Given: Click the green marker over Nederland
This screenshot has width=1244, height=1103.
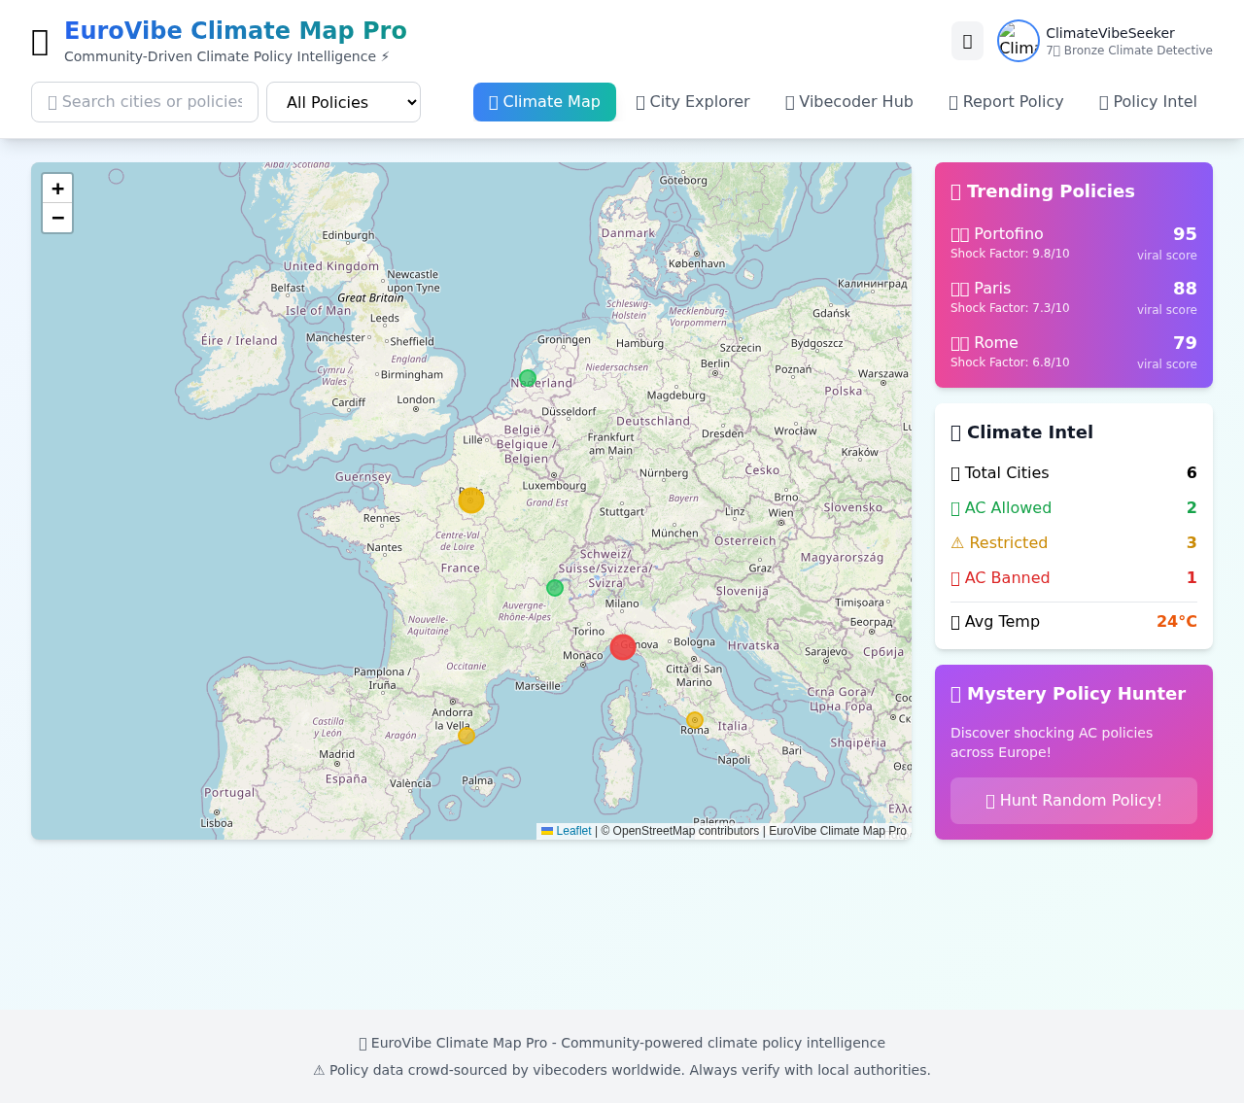Looking at the screenshot, I should click(x=528, y=378).
